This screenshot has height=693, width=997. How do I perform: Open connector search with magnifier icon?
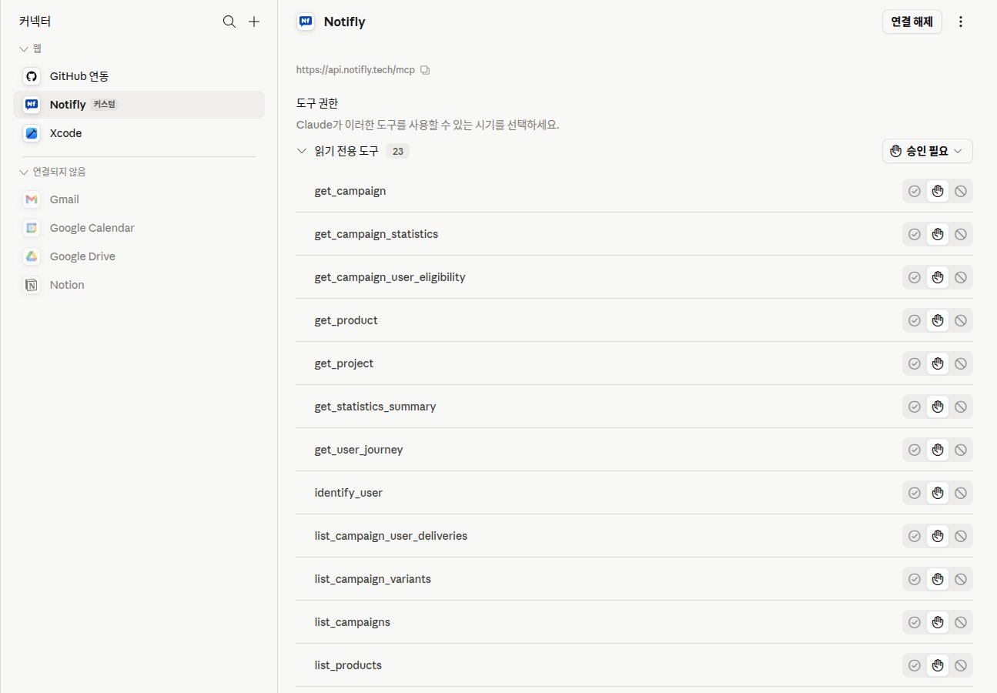pos(229,22)
